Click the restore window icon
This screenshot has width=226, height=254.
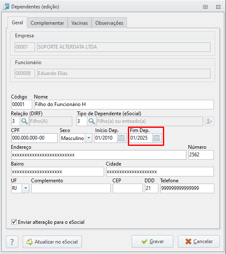(x=205, y=7)
